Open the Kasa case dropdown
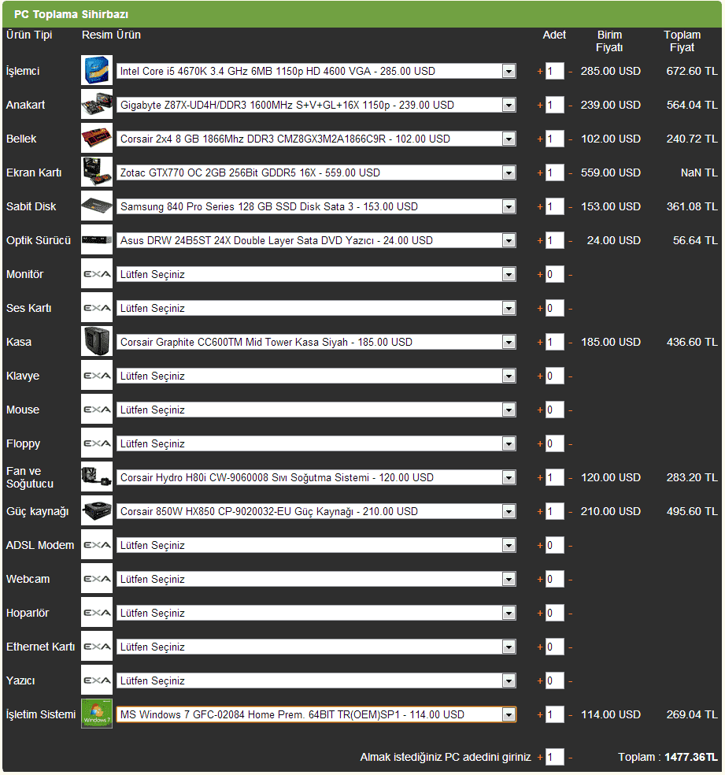Viewport: 725px width, 775px height. click(x=316, y=342)
